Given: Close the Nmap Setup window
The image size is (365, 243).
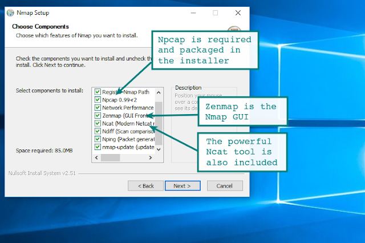Looking at the screenshot, I should click(x=238, y=13).
